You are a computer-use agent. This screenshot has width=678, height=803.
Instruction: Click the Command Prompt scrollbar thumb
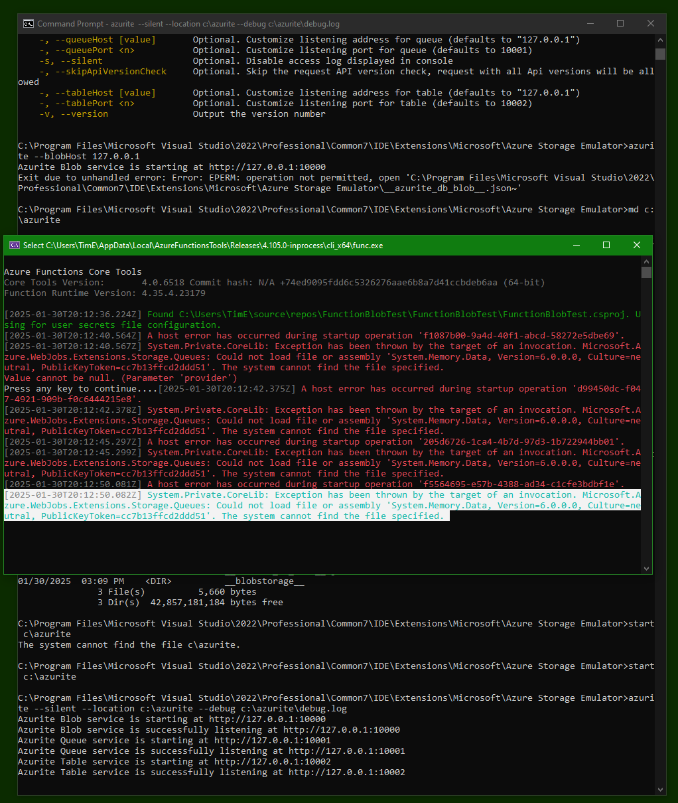(x=660, y=54)
